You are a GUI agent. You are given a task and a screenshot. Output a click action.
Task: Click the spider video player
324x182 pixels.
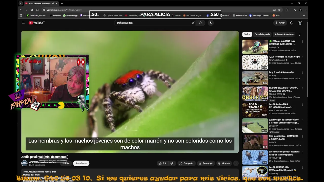[x=130, y=92]
